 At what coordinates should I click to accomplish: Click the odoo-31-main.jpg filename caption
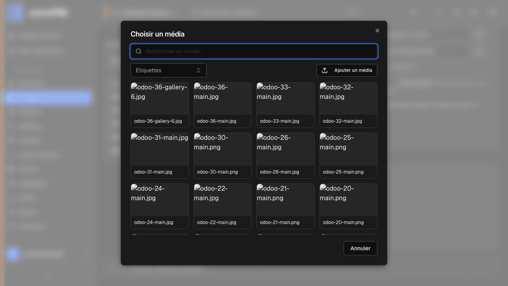coord(153,172)
